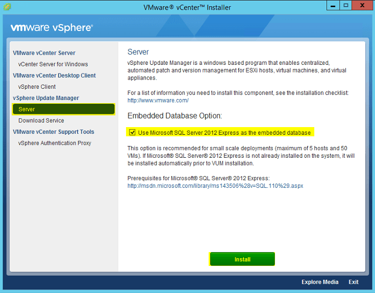This screenshot has width=375, height=293.
Task: Click the vmware vSphere logo
Action: [x=52, y=28]
